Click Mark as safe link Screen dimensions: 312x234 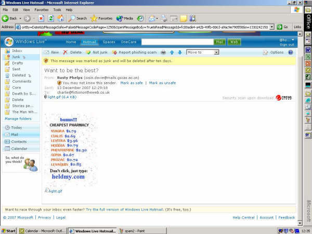tap(132, 83)
